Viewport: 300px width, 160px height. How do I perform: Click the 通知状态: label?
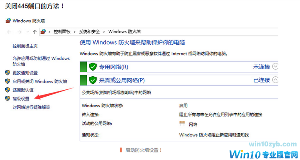(91, 135)
